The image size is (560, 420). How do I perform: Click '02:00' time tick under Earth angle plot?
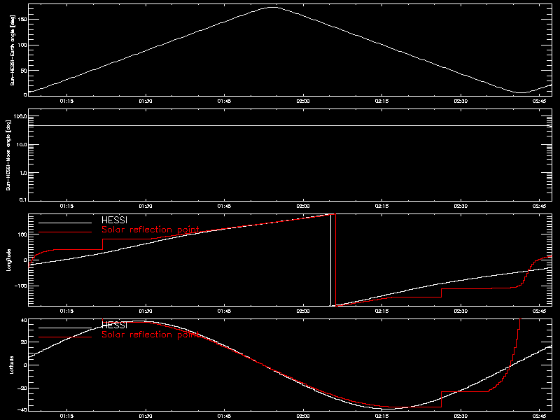pos(303,101)
